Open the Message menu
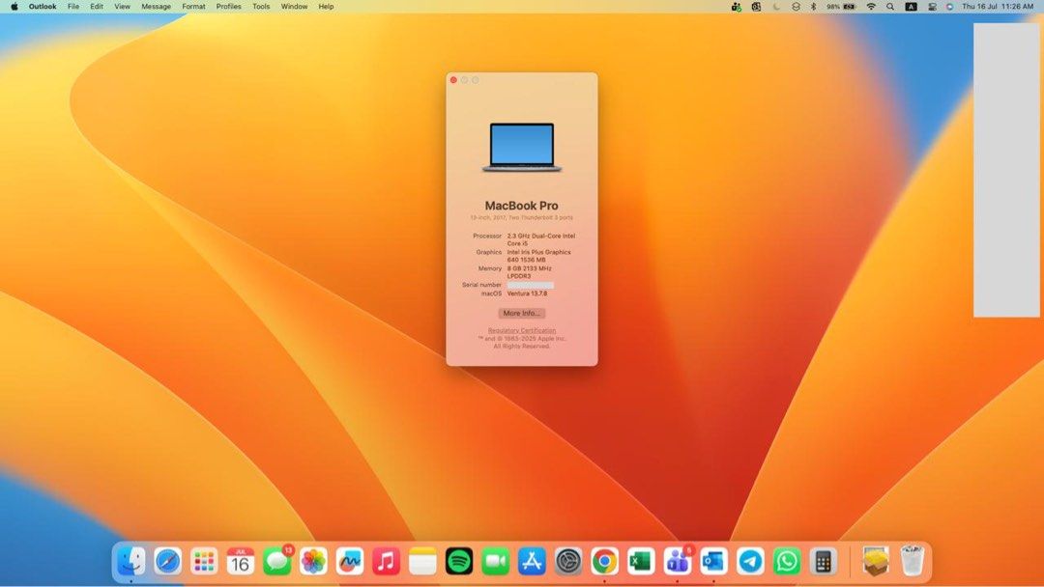 click(156, 7)
